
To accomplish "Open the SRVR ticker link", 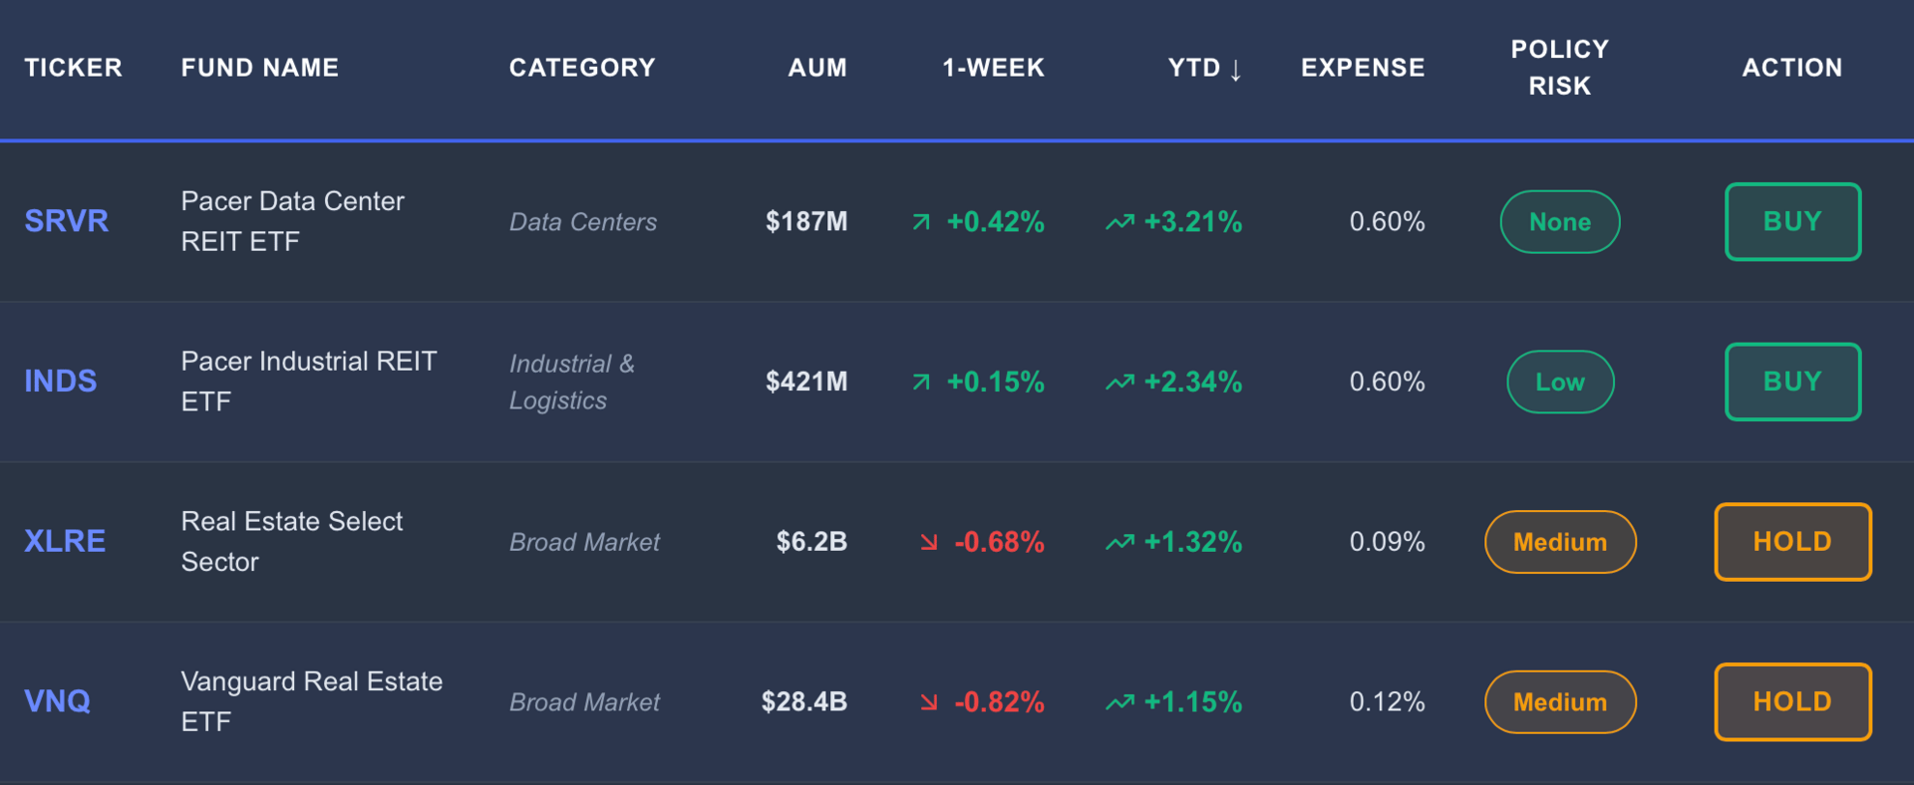I will pyautogui.click(x=66, y=221).
